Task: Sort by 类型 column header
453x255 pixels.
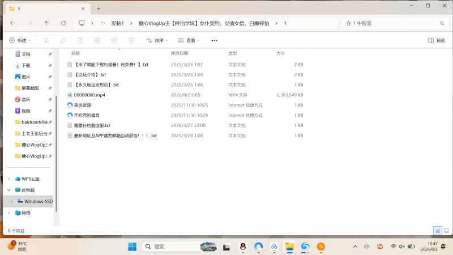Action: click(233, 53)
